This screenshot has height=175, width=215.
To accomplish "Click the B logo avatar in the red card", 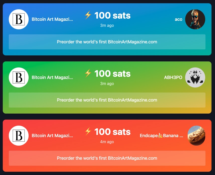I will click(19, 136).
